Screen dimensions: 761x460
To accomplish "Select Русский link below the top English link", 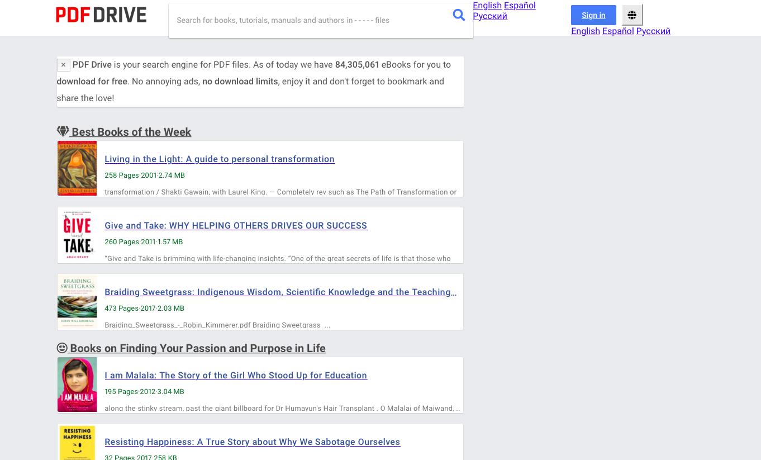I will (490, 16).
